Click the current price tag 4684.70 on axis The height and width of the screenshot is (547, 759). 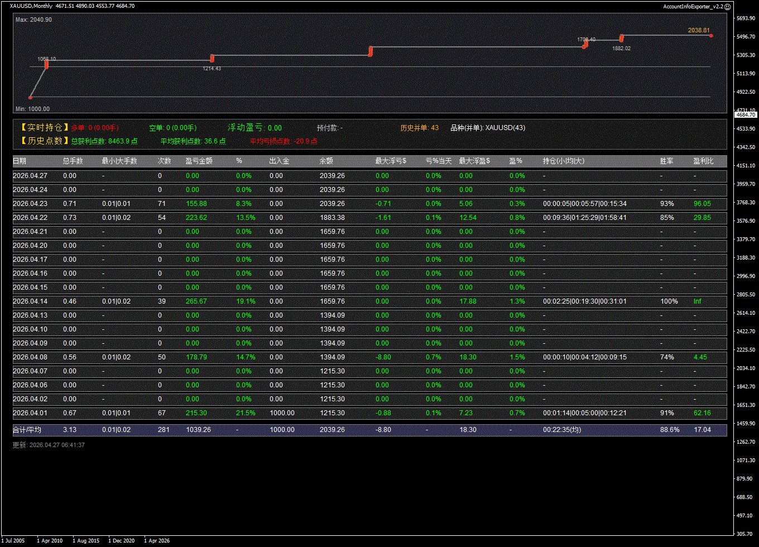746,114
